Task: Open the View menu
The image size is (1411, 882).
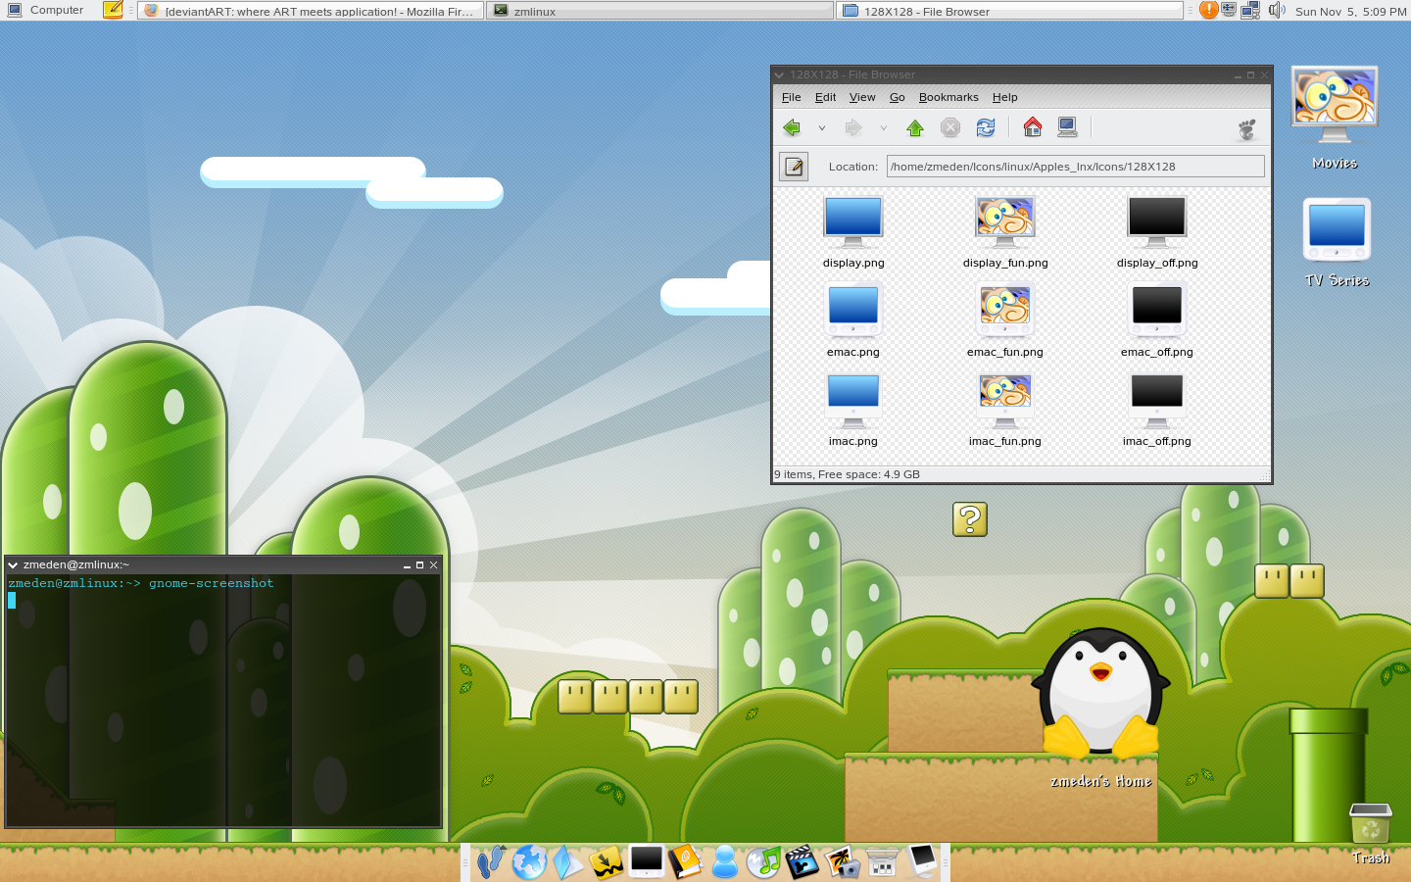Action: (x=862, y=97)
